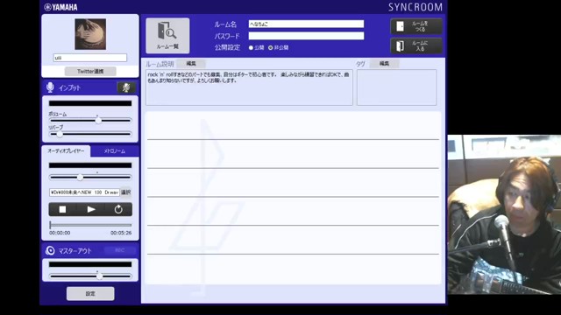Viewport: 561px width, 315px height.
Task: Switch to the メトロノーム tab
Action: 115,151
